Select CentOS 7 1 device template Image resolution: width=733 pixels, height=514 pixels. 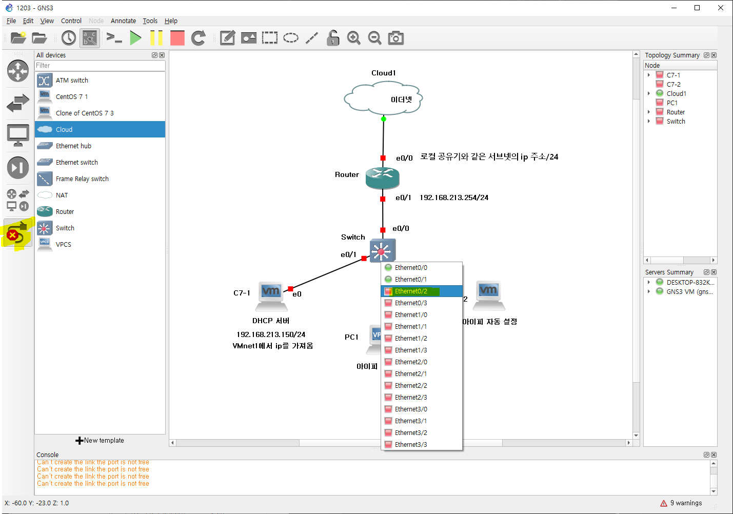click(100, 97)
